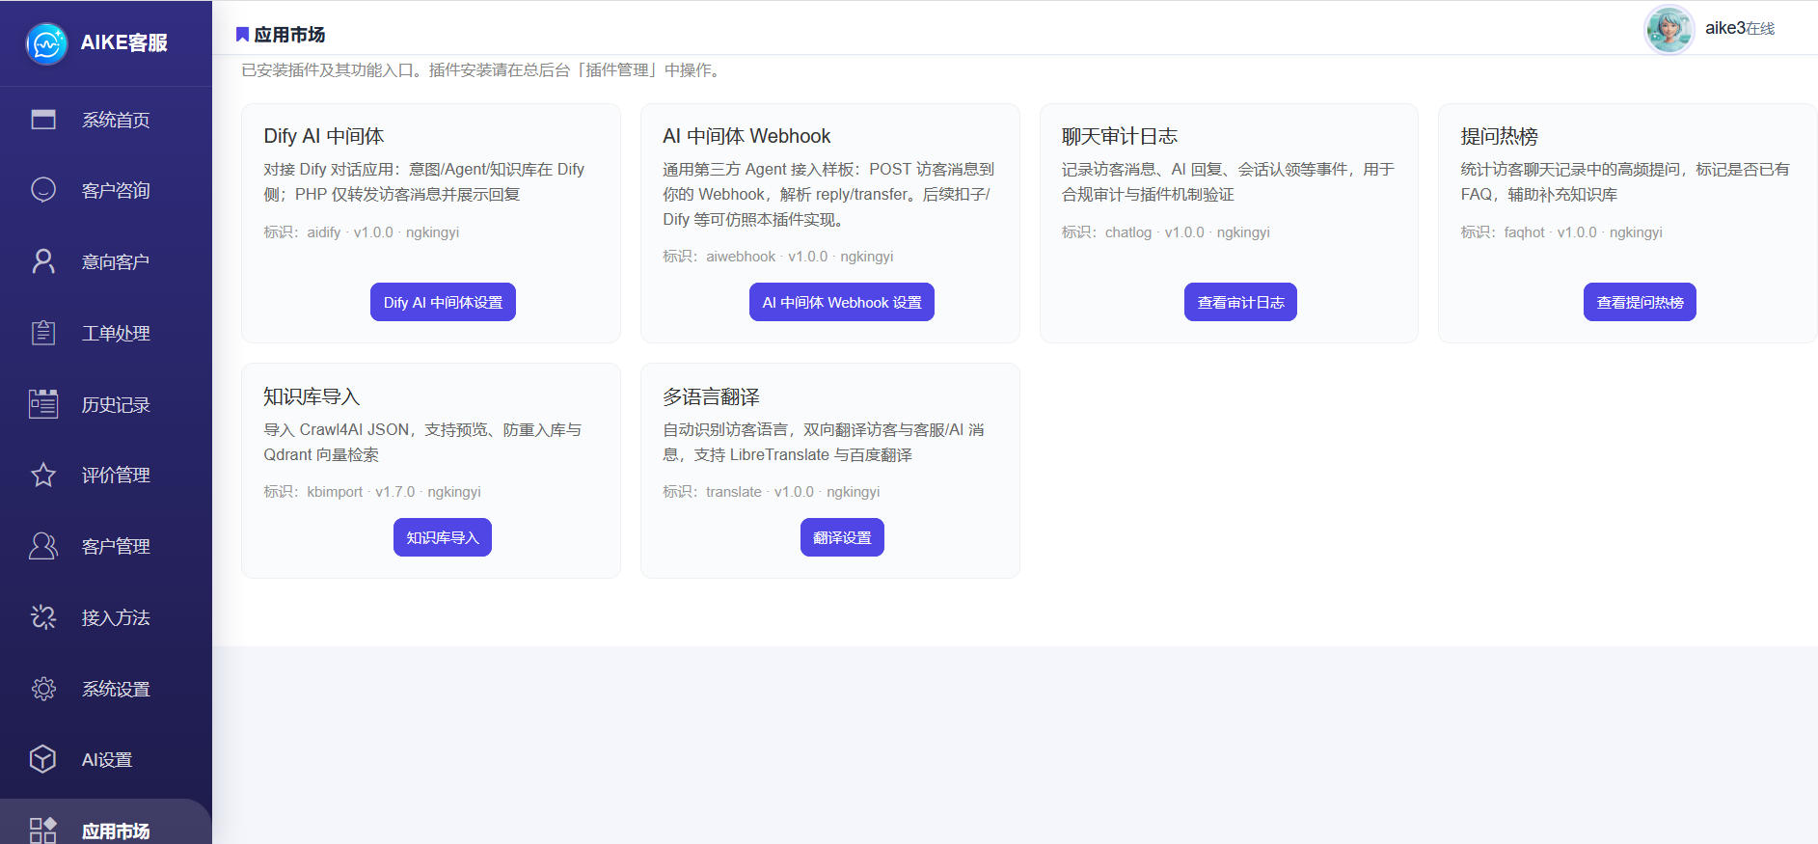Image resolution: width=1818 pixels, height=844 pixels.
Task: Click the 系统首页 window icon
Action: 43,120
